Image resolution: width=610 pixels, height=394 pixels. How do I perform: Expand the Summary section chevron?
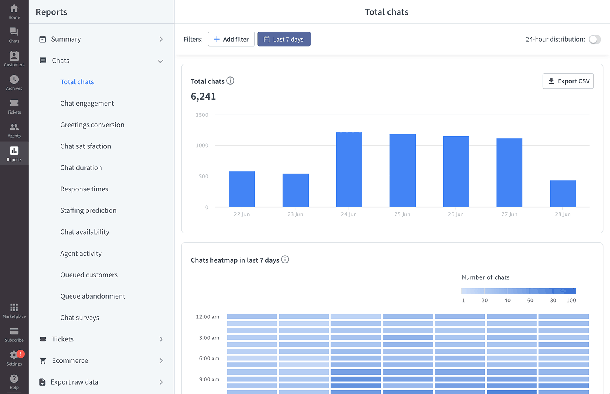(x=161, y=39)
